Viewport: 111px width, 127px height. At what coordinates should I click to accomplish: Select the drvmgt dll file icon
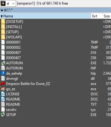pos(3,79)
